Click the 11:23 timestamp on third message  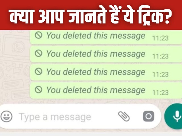pos(160,74)
